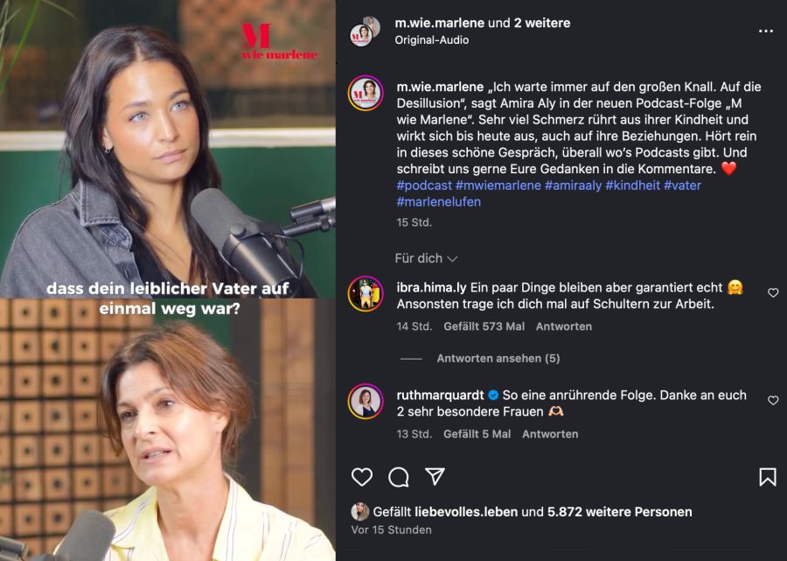The width and height of the screenshot is (787, 561).
Task: Save the post with the bookmark icon
Action: [x=767, y=477]
